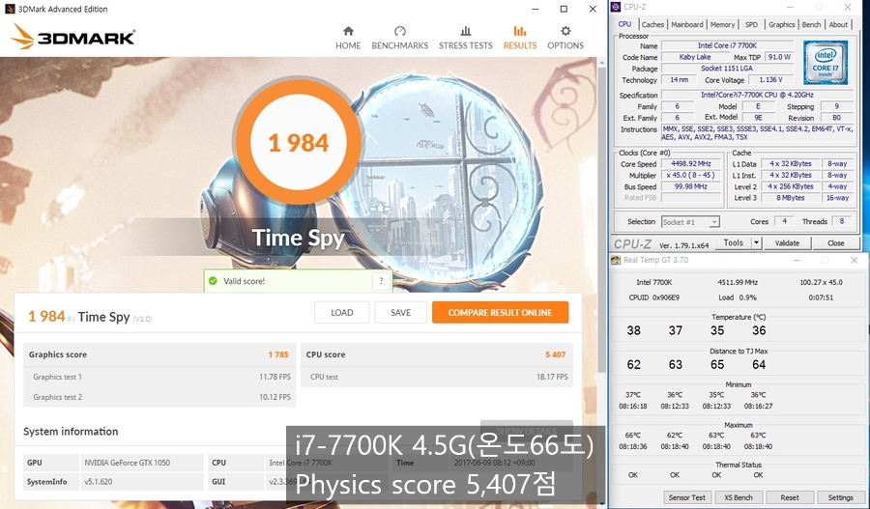Switch to the Memory tab in CPU-Z
The height and width of the screenshot is (509, 870).
click(722, 24)
